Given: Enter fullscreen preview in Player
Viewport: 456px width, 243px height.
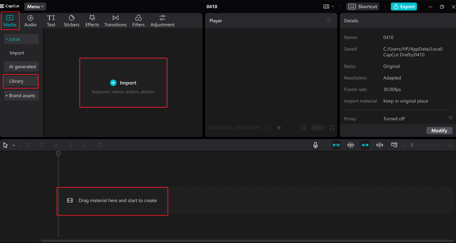Looking at the screenshot, I should tap(332, 127).
